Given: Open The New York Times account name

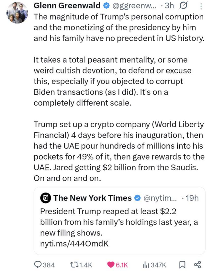Looking at the screenshot, I should 93,198.
